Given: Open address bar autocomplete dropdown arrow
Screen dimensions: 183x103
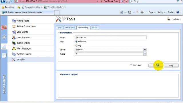Looking at the screenshot, I should pyautogui.click(x=98, y=1).
